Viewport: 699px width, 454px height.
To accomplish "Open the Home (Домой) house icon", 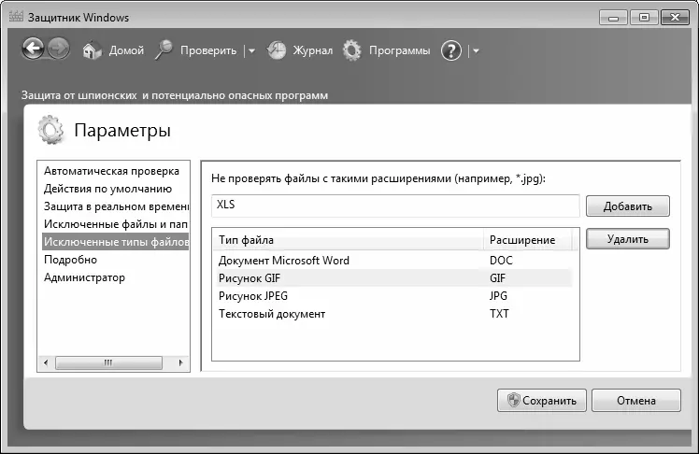I will point(93,50).
